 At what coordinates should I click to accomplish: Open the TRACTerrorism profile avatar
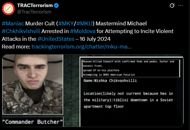coord(8,9)
